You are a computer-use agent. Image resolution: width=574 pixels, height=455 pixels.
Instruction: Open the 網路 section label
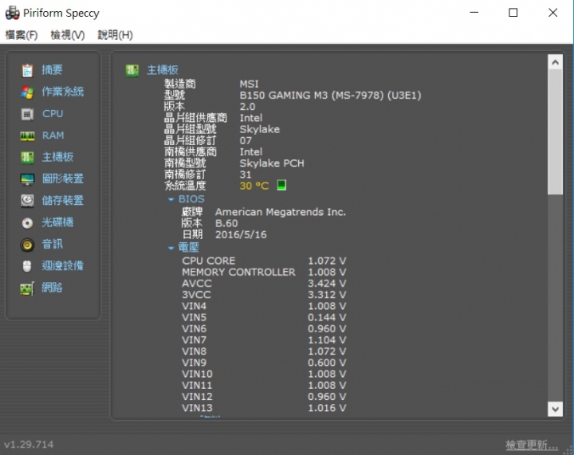pos(52,288)
